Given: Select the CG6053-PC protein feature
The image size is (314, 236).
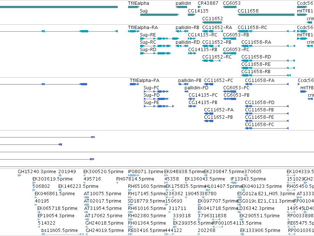Looking at the screenshot, I should click(230, 92).
